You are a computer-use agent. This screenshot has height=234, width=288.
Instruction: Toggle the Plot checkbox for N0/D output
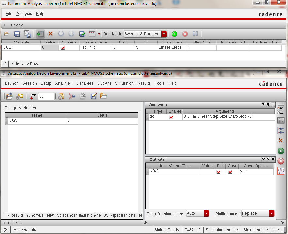coord(219,172)
